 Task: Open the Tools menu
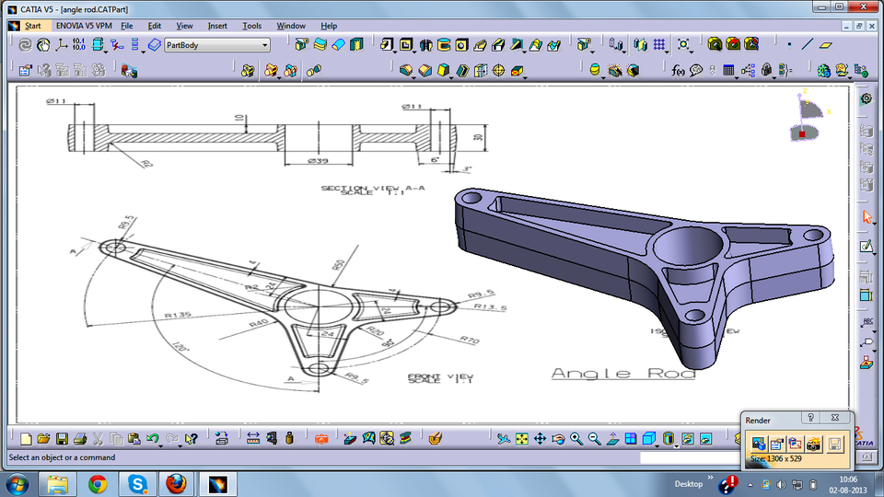coord(251,26)
